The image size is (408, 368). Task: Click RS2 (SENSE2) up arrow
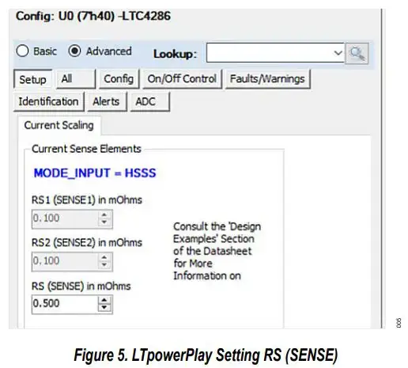tap(104, 257)
